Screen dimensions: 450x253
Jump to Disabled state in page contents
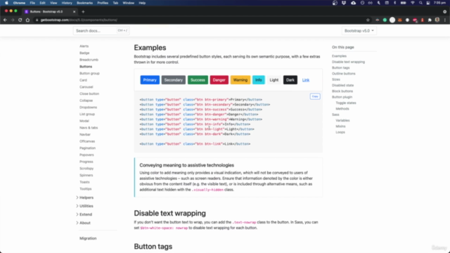point(342,86)
